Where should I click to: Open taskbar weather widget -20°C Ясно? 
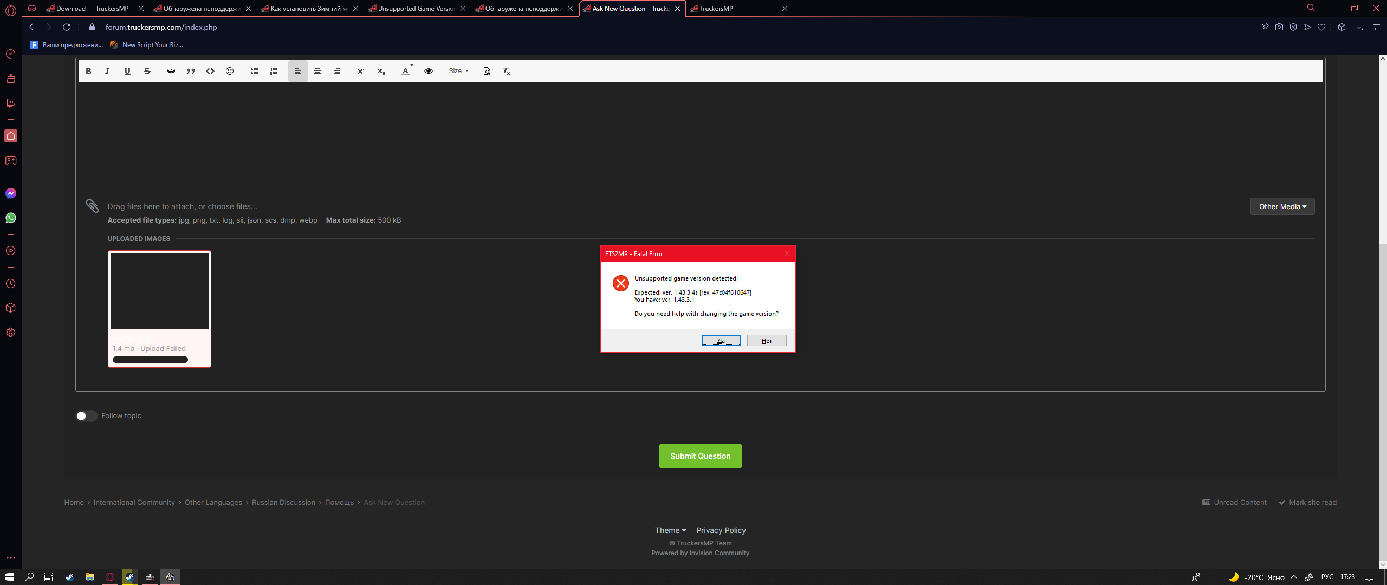1256,577
